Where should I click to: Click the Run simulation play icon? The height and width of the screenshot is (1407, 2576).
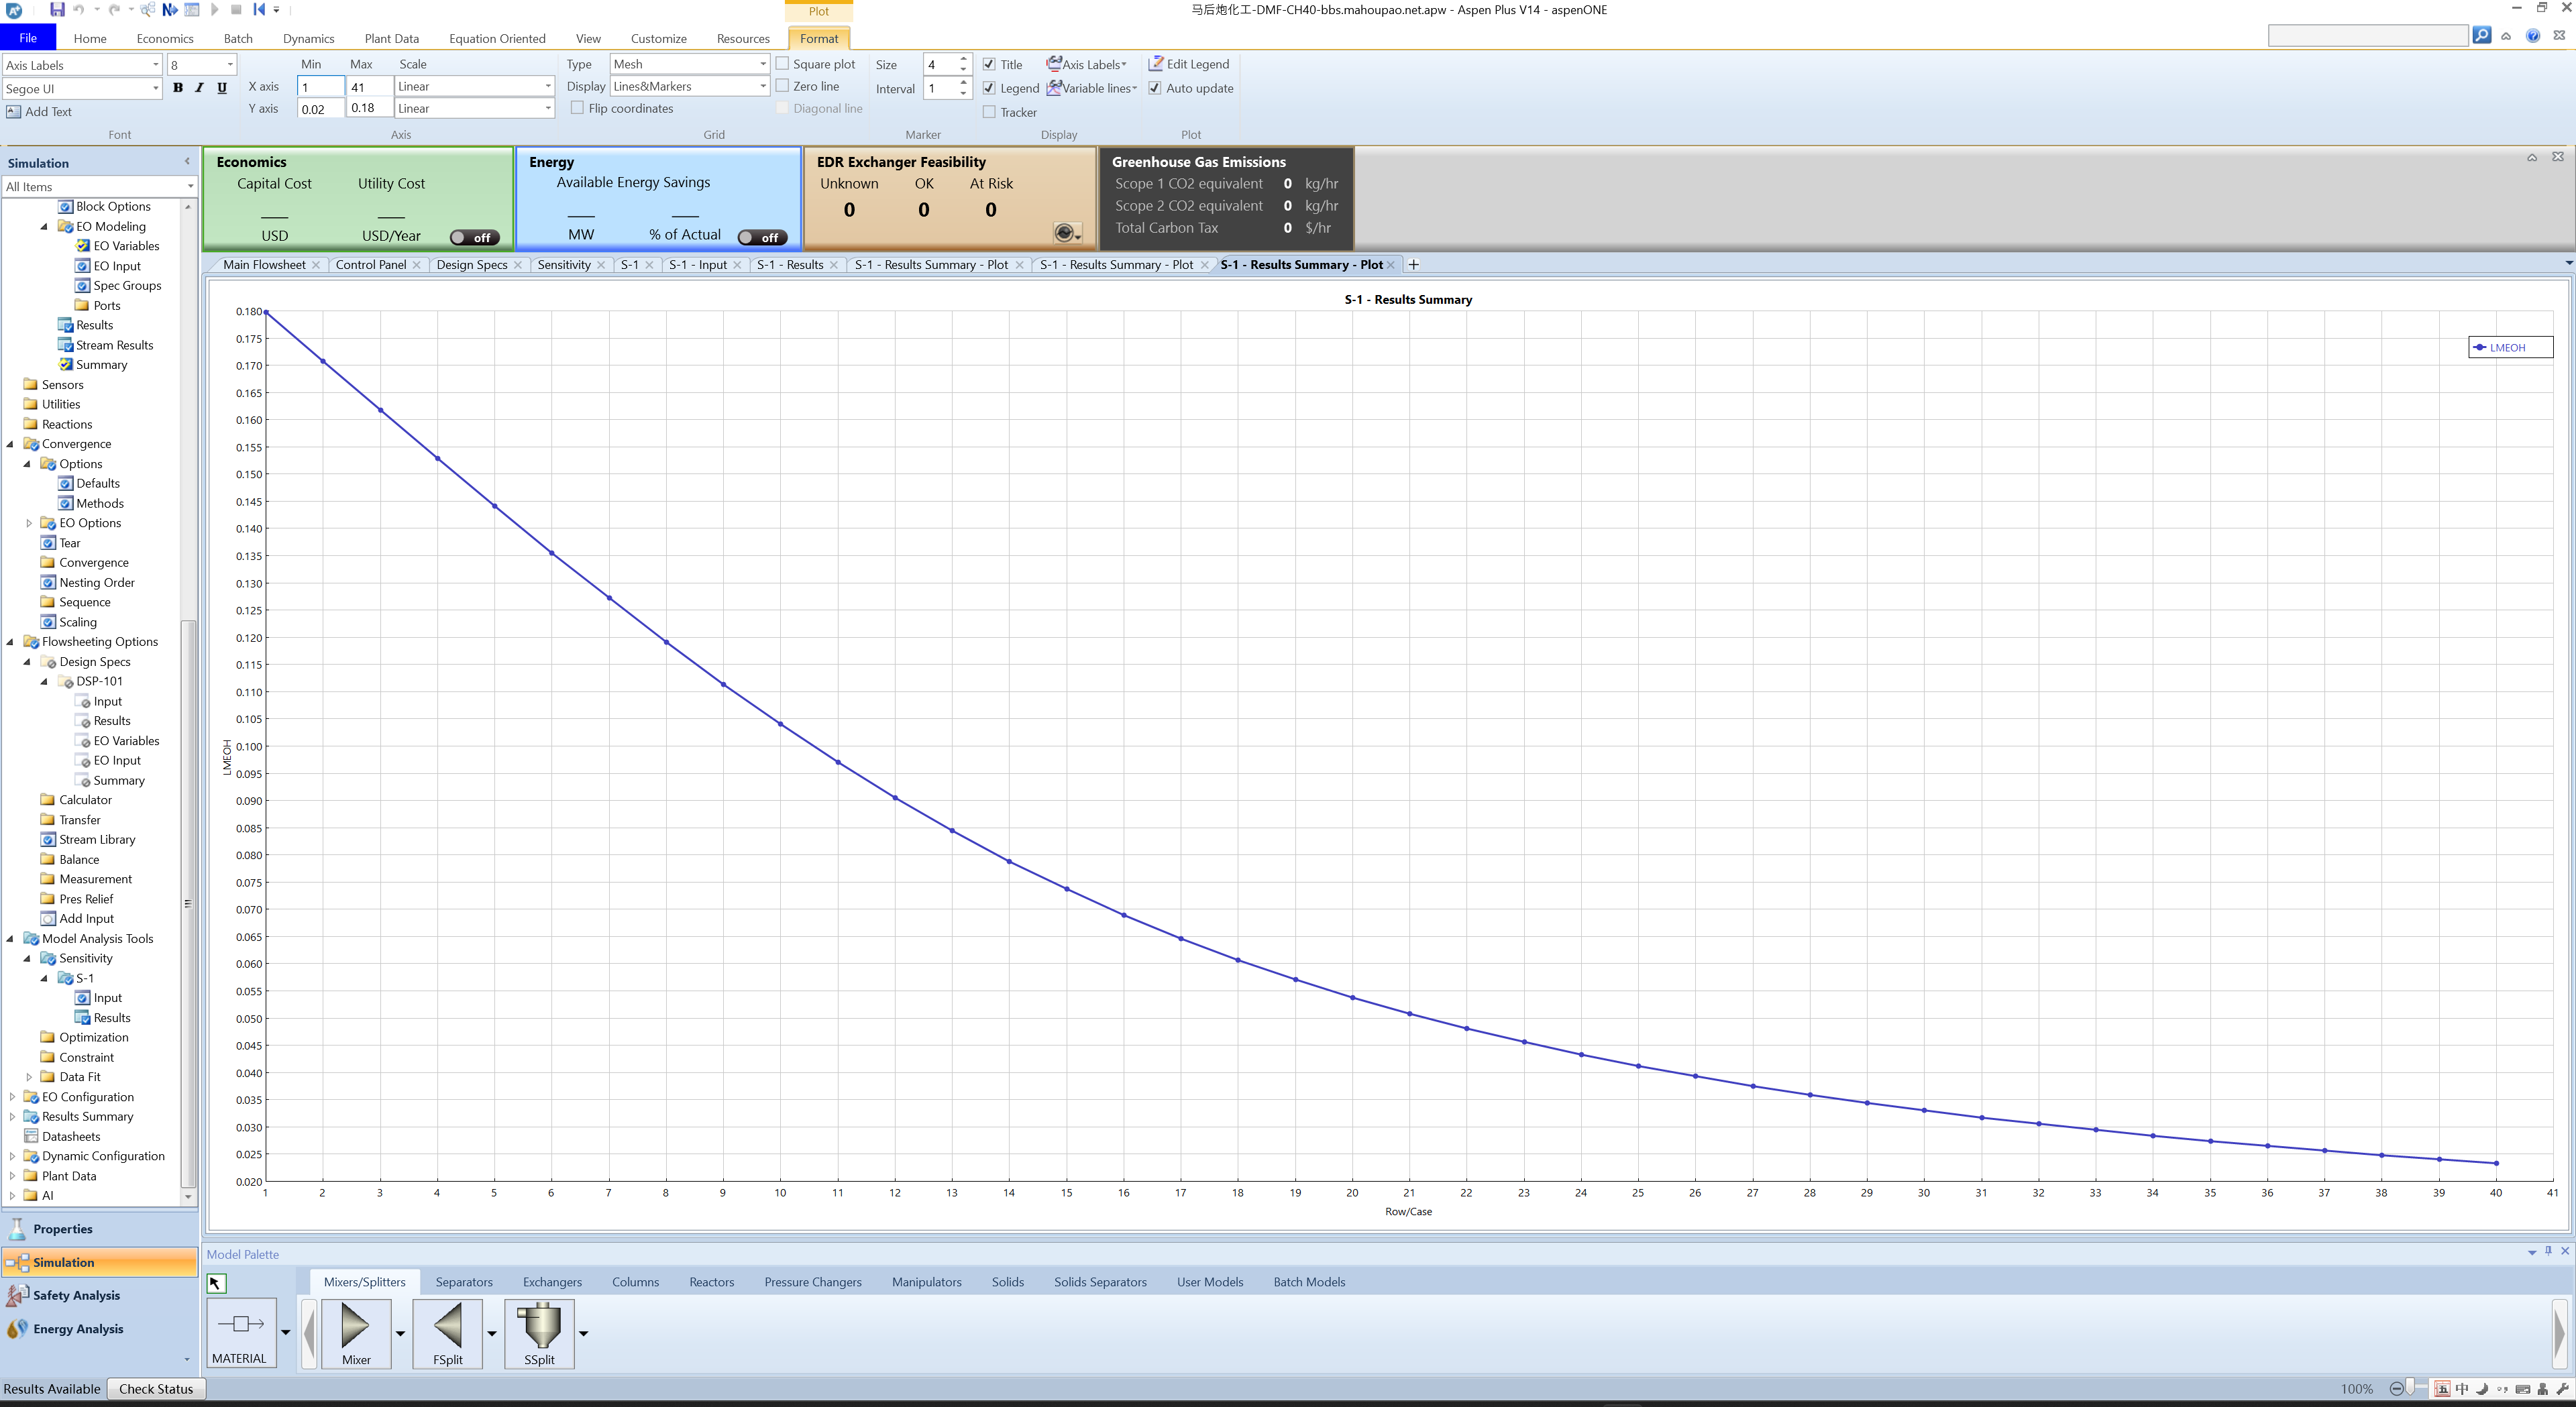[214, 10]
